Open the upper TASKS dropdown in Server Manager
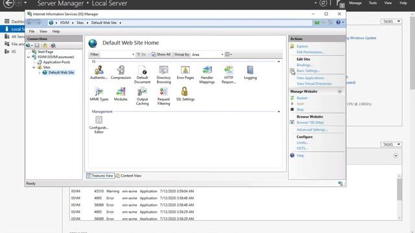415x233 pixels. coord(391,21)
